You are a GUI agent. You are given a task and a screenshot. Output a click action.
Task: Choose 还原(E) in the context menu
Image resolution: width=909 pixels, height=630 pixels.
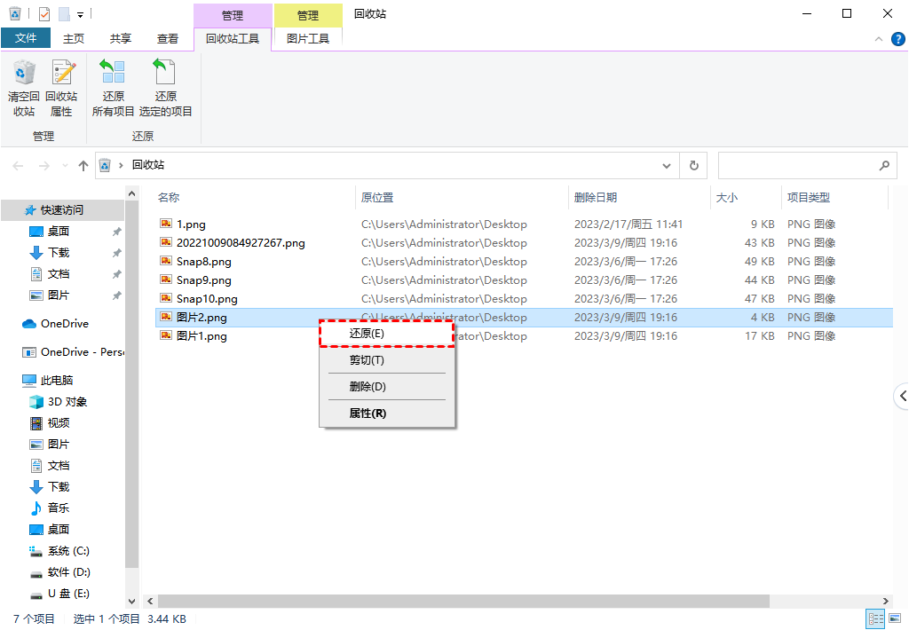point(366,334)
